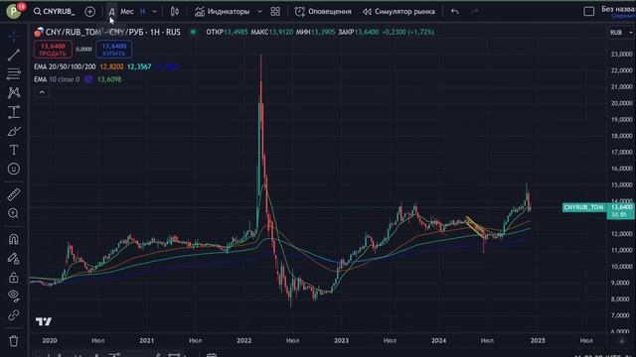Image resolution: width=636 pixels, height=357 pixels.
Task: Click the price scale settings triangle icon
Action: [622, 341]
